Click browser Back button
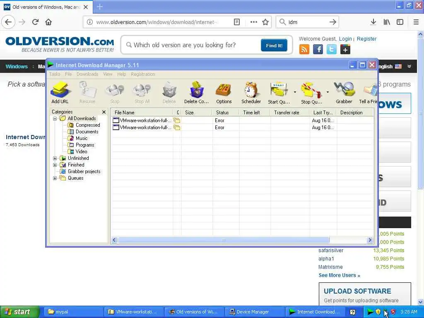424x318 pixels. [8, 22]
